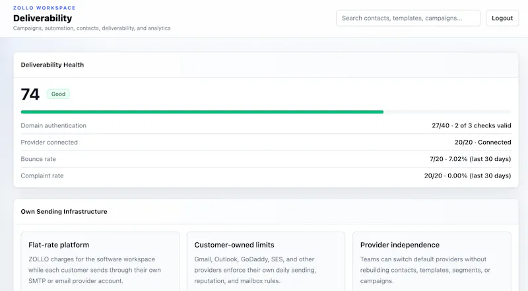
Task: Click the green Good status badge
Action: (x=58, y=94)
